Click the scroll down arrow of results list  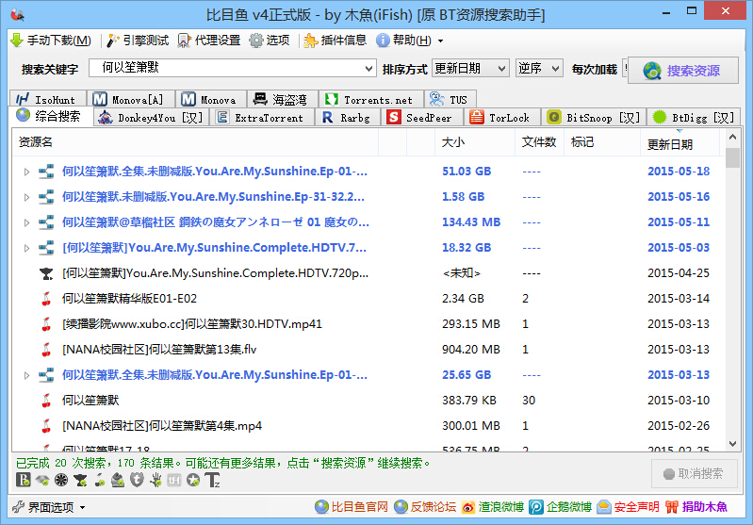coord(732,443)
